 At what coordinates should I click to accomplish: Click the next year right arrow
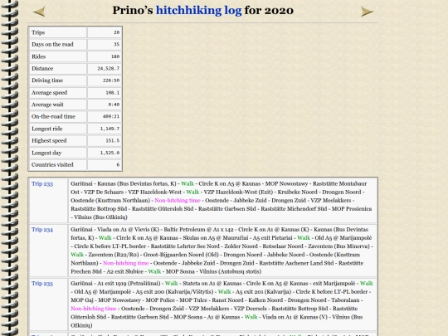coord(367,12)
